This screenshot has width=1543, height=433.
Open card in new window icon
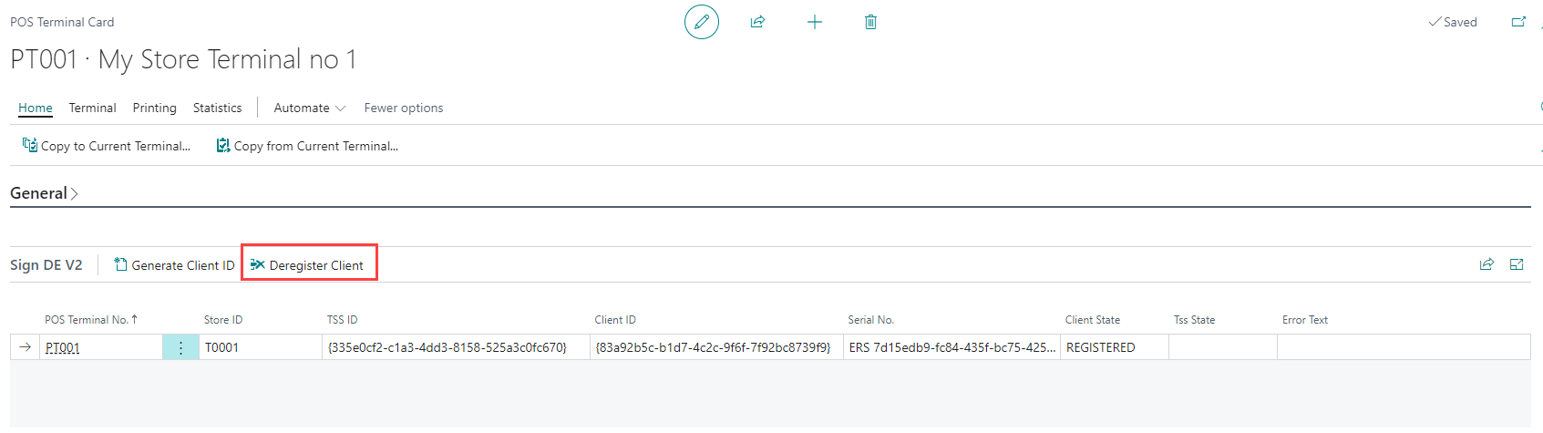(1518, 22)
